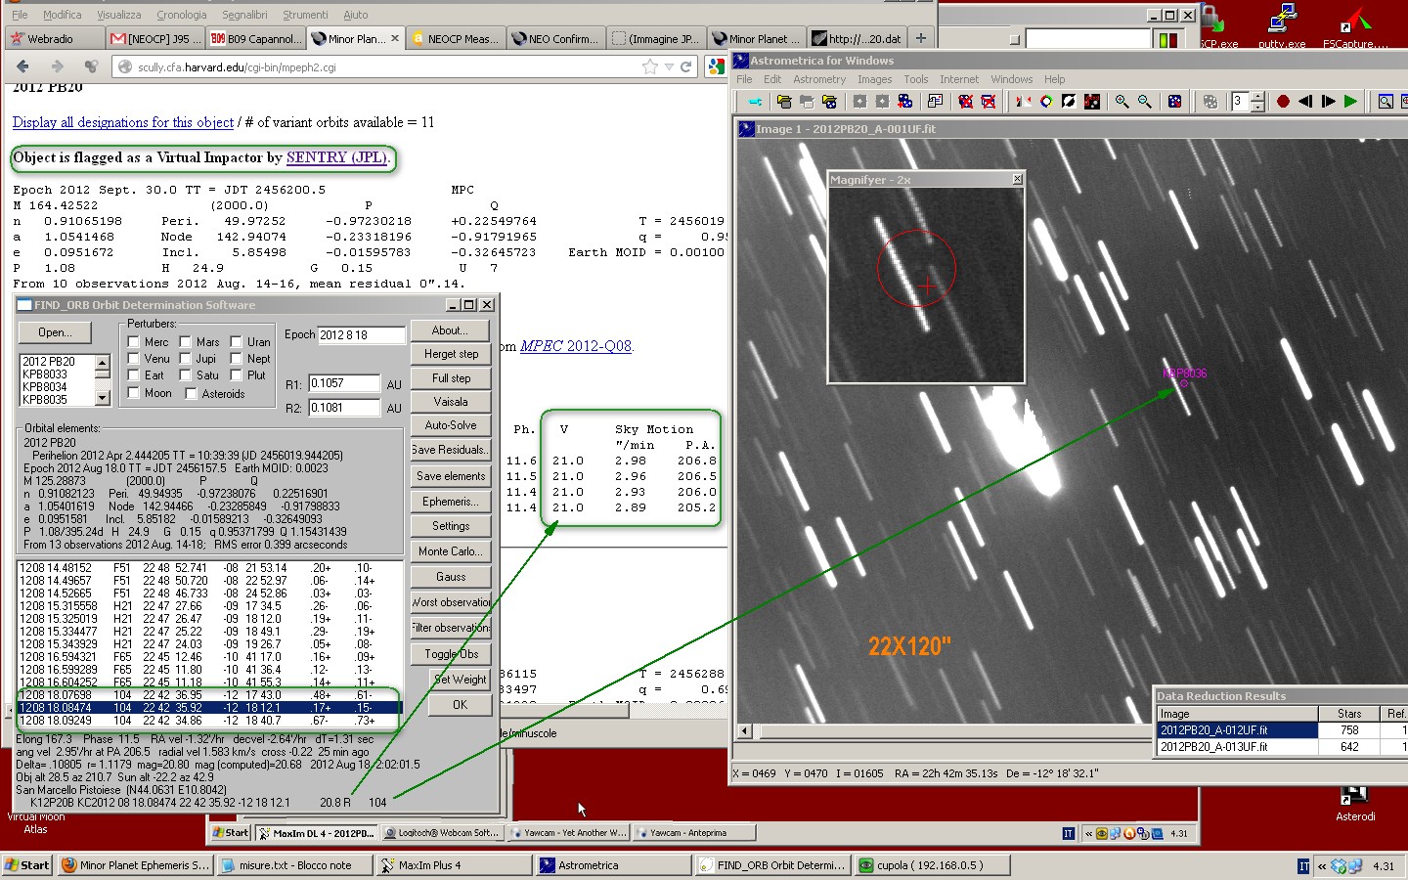Screen dimensions: 1408x880
Task: Click the Herget step button
Action: pos(451,354)
